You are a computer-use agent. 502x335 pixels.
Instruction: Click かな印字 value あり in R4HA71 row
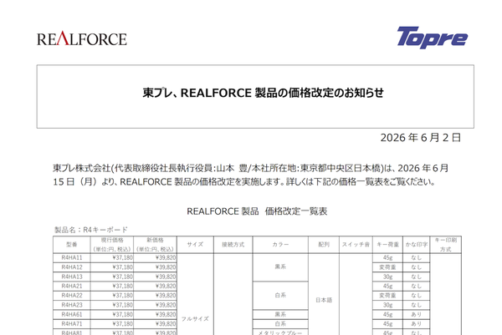point(416,324)
